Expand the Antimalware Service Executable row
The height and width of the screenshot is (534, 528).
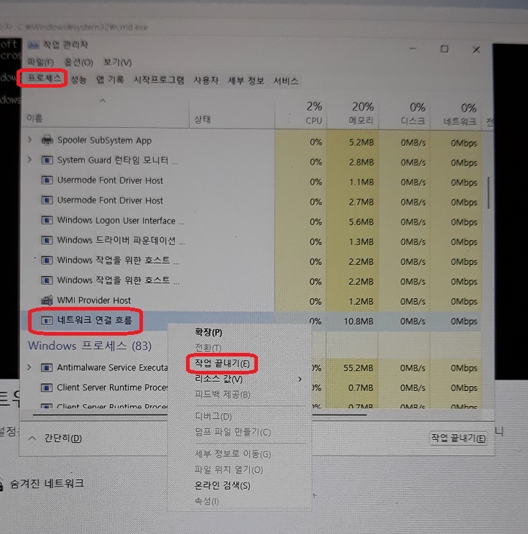pos(29,367)
